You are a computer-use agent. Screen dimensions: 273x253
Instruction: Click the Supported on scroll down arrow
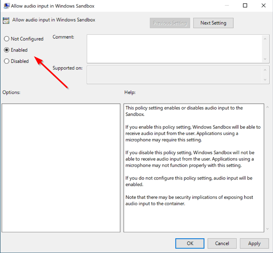265,80
